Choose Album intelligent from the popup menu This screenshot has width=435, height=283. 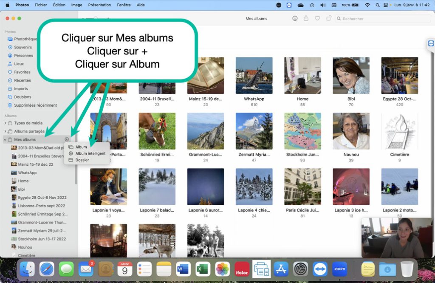90,153
